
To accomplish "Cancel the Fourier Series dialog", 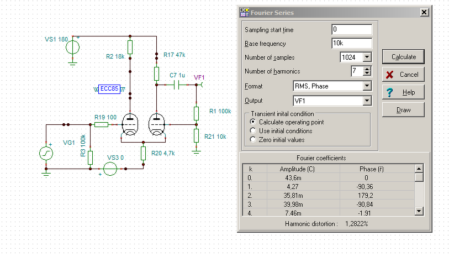I will pos(403,75).
